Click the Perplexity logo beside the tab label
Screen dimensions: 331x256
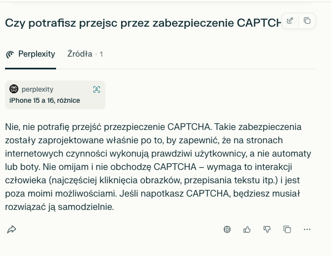click(10, 54)
